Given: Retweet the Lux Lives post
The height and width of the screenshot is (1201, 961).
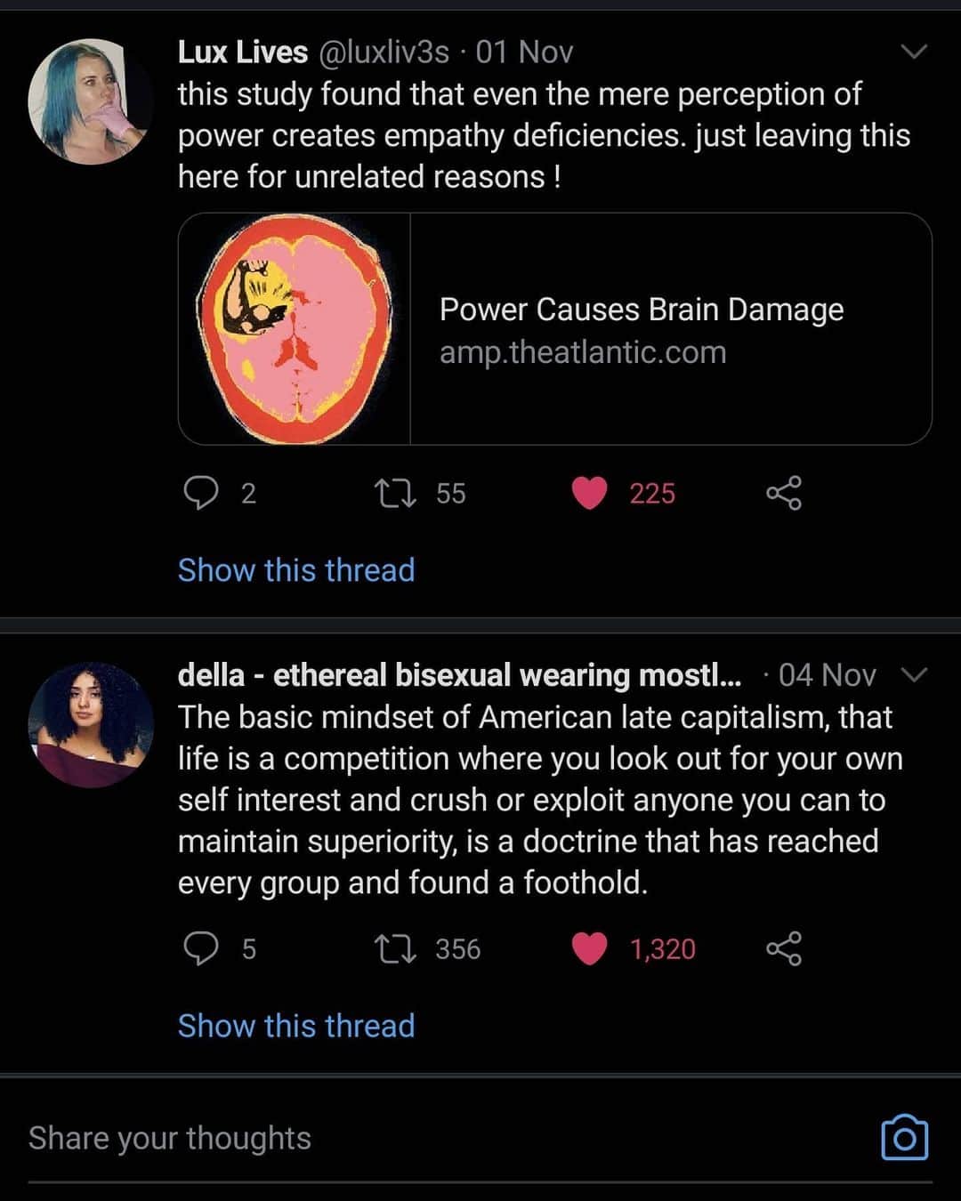Looking at the screenshot, I should (x=395, y=493).
